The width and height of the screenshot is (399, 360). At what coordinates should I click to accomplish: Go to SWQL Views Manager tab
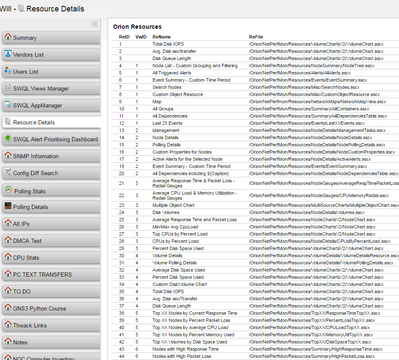[51, 88]
